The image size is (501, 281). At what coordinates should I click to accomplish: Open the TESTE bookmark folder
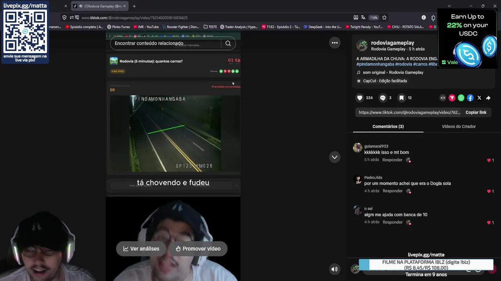pyautogui.click(x=210, y=27)
